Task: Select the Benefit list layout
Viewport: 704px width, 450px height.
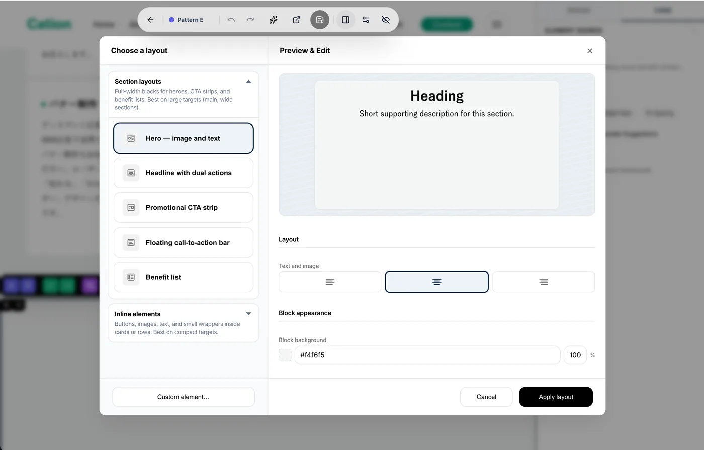Action: pyautogui.click(x=184, y=277)
